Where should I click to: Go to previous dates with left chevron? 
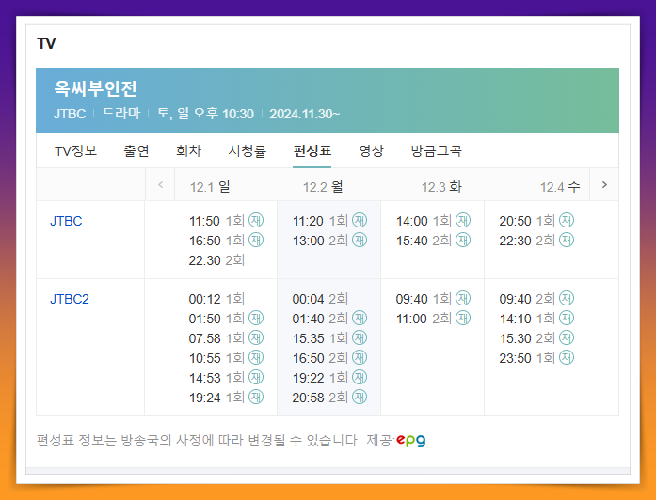coord(160,184)
